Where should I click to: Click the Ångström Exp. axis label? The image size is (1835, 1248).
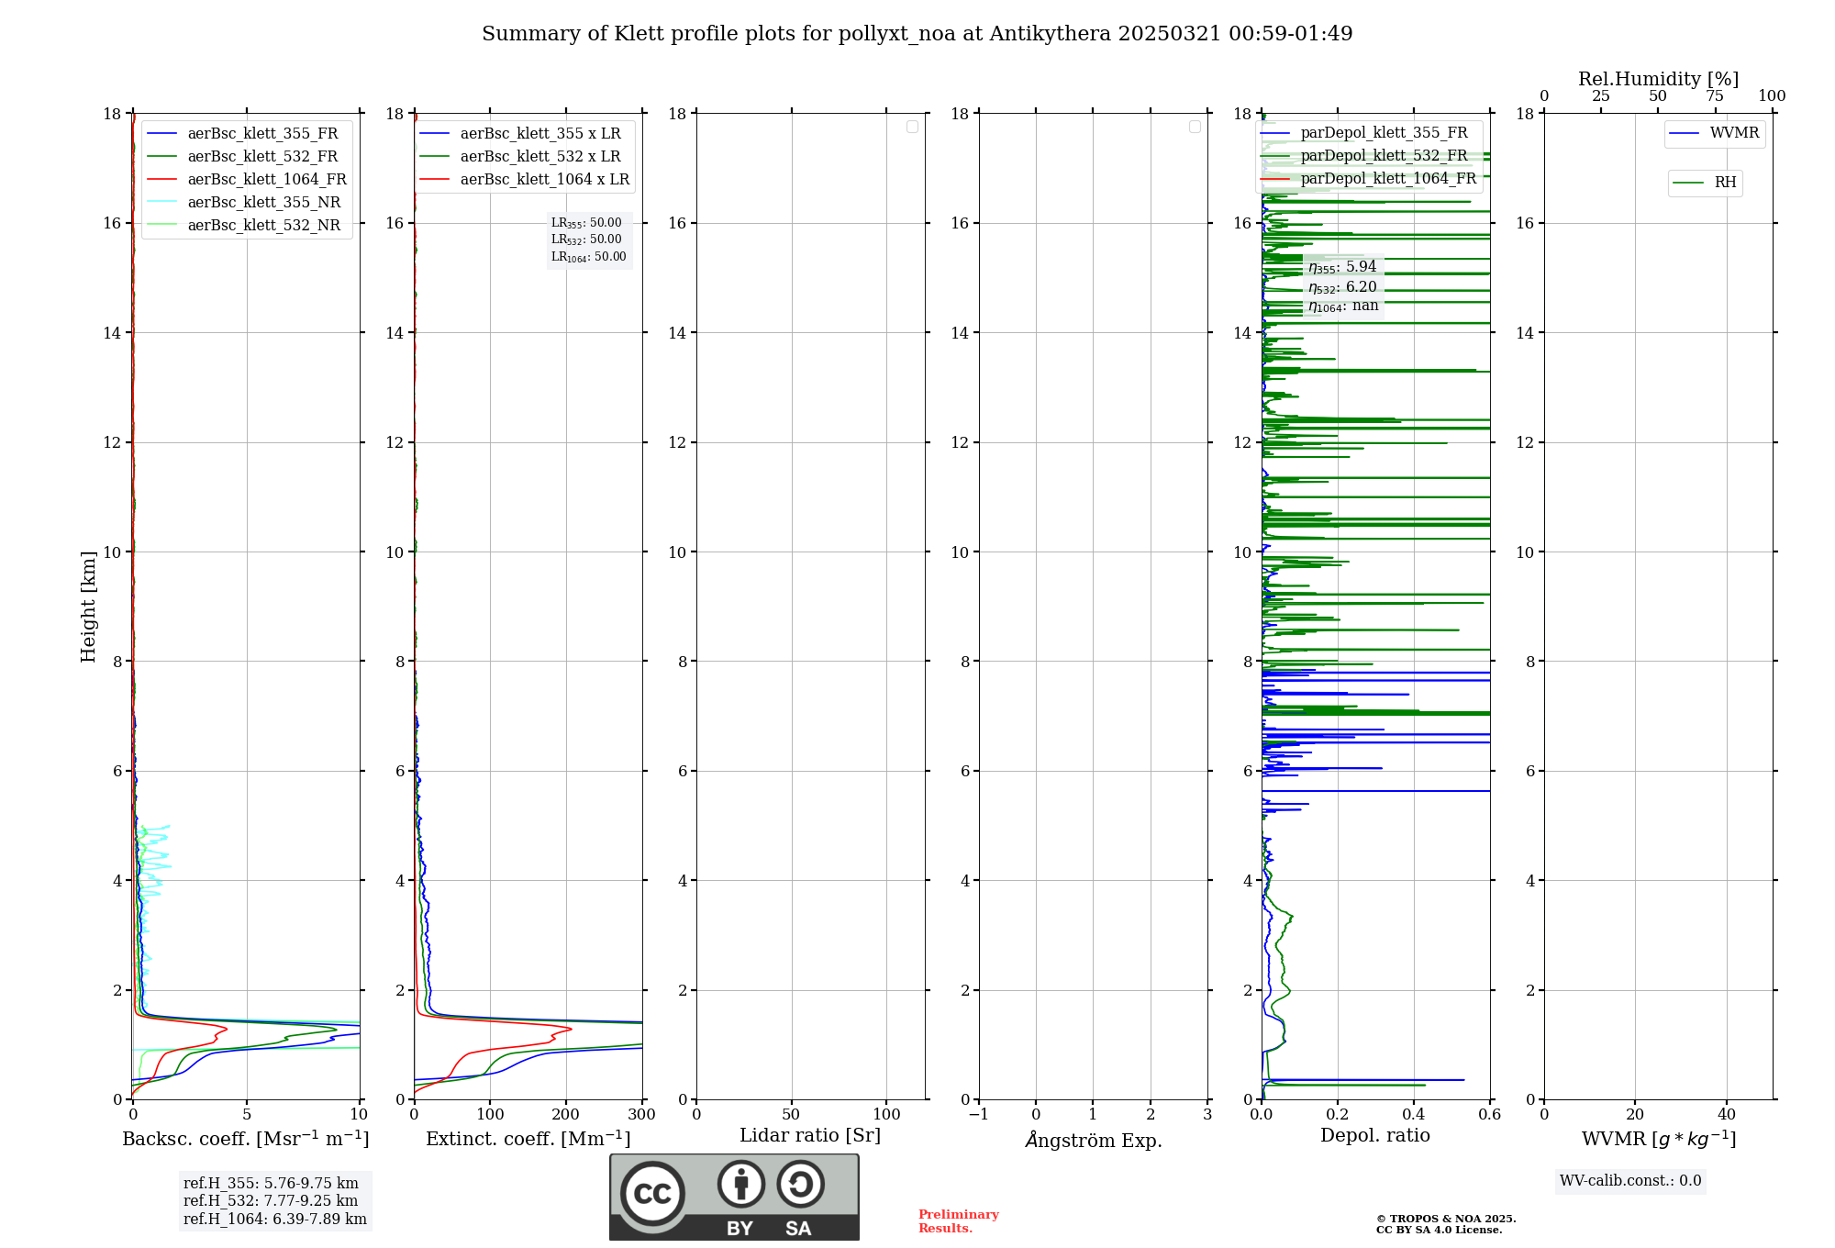click(x=1094, y=1139)
